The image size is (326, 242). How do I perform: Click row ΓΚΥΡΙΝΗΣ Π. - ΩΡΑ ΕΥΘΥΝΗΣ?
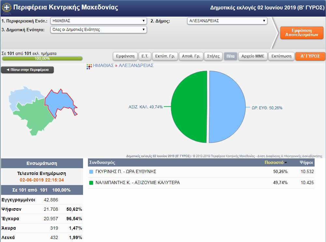(x=201, y=172)
